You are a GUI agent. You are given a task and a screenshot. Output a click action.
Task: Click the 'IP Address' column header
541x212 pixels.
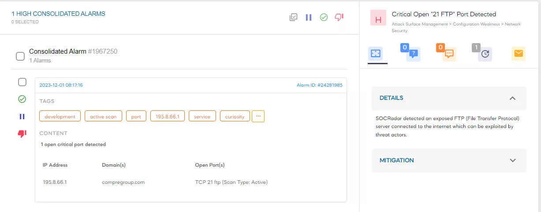coord(55,165)
